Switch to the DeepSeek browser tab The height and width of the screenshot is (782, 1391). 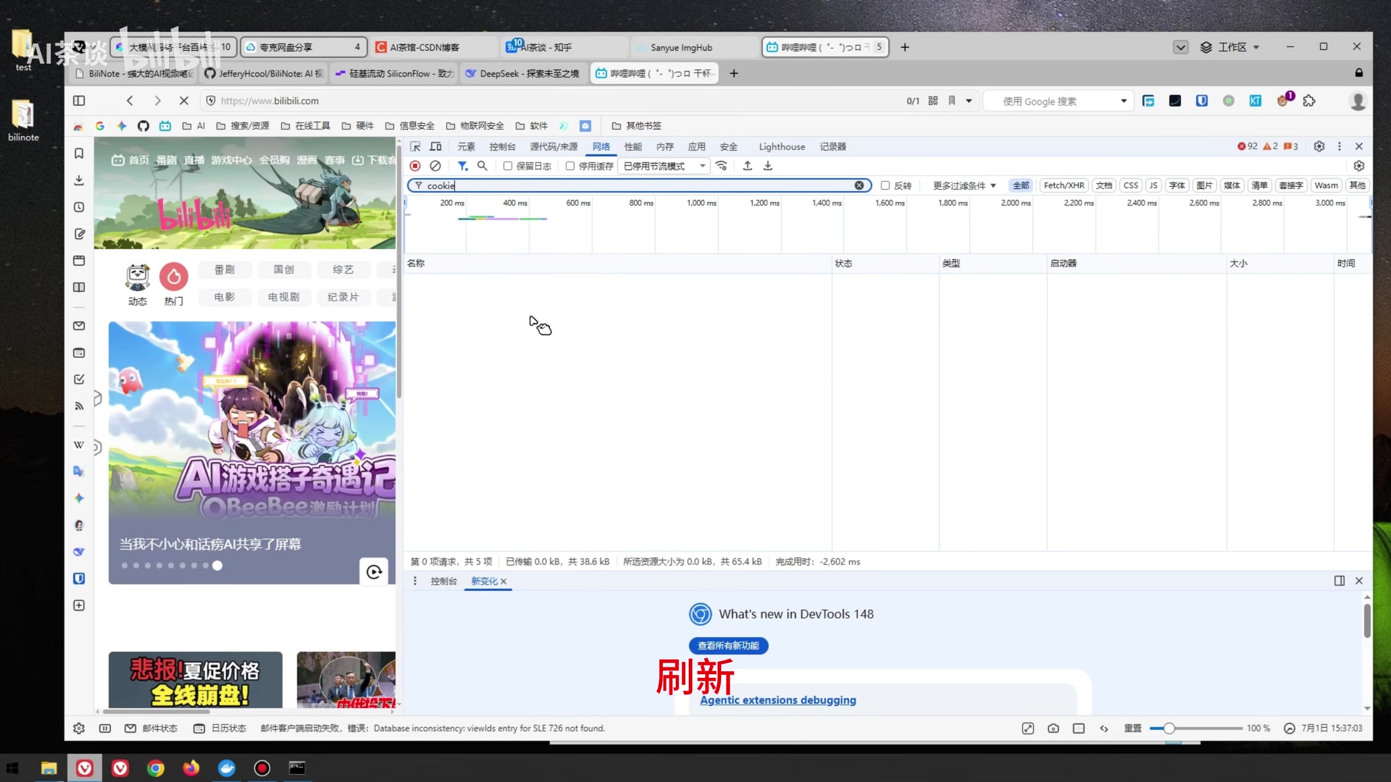coord(523,73)
